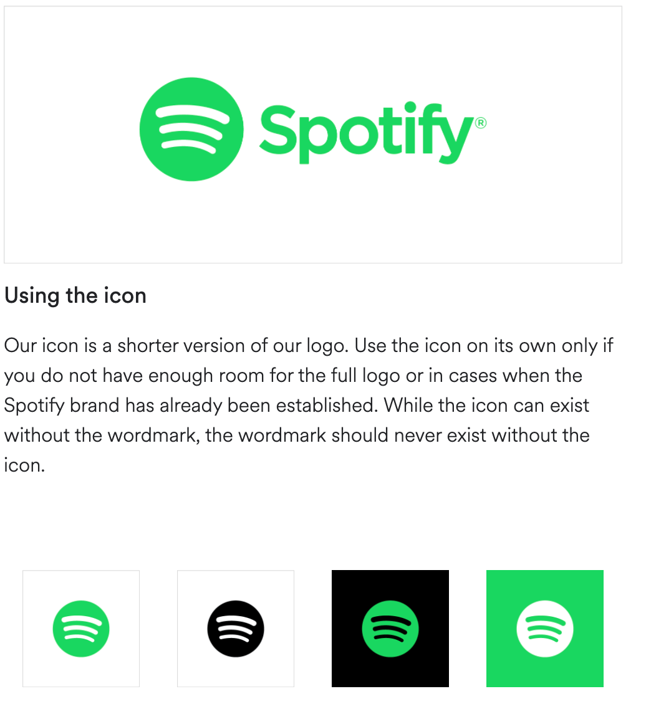646x704 pixels.
Task: Click the line starting "without the wordmark"
Action: click(297, 435)
